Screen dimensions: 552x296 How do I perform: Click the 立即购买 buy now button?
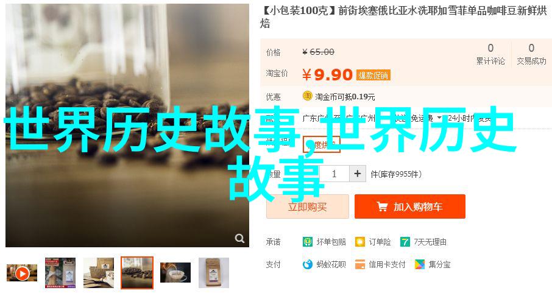click(x=307, y=206)
